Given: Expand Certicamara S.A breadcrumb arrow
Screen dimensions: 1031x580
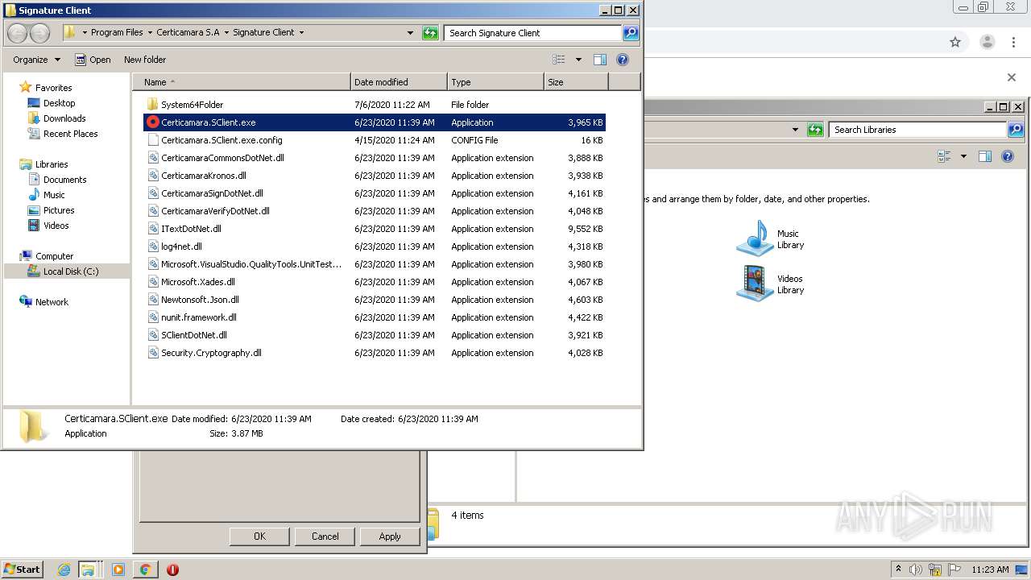Looking at the screenshot, I should pos(226,33).
